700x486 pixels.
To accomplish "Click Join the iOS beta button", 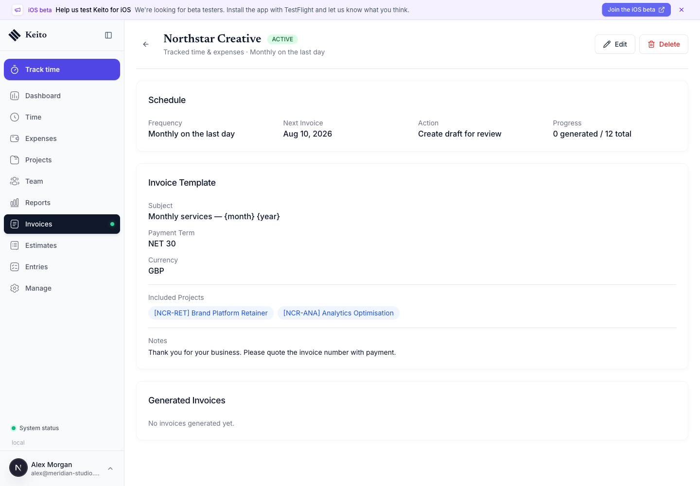I will (636, 10).
